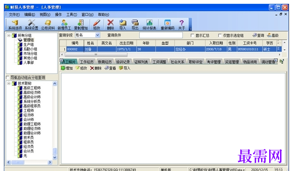
Task: Open 公司资料 from the toolbar
Action: tap(48, 25)
